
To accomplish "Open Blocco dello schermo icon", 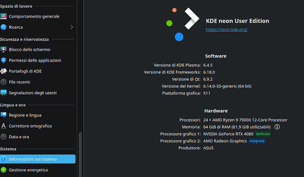I will [4, 50].
